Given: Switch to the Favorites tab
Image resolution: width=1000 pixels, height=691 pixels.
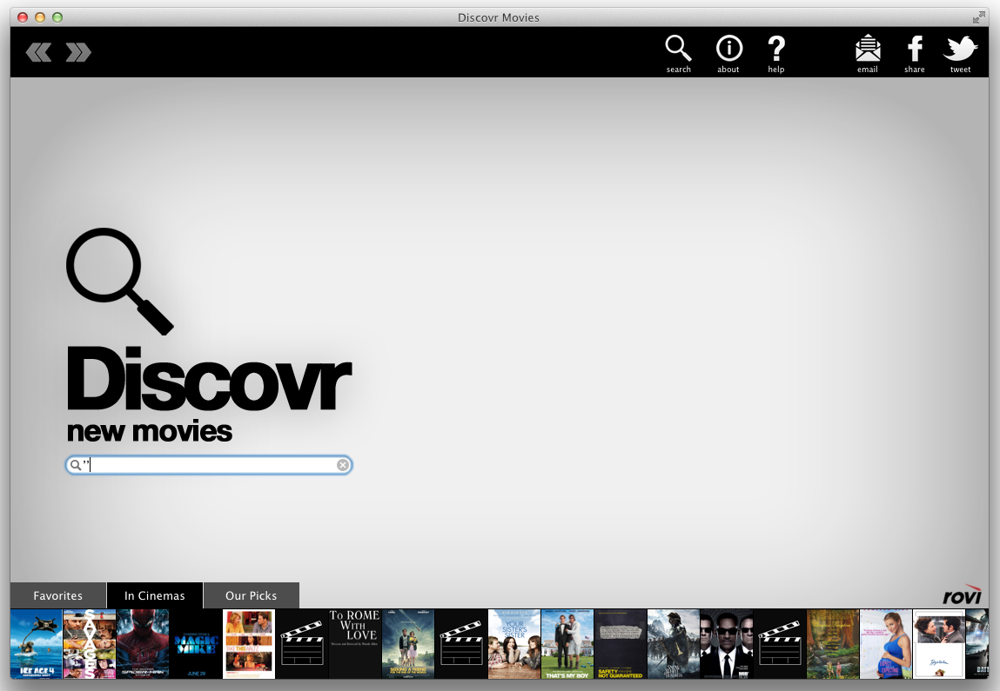Looking at the screenshot, I should click(58, 595).
